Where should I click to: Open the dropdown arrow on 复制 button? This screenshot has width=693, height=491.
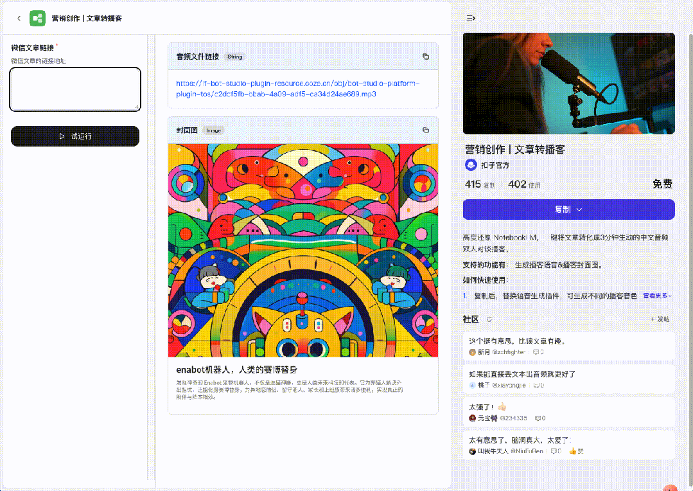tap(579, 210)
